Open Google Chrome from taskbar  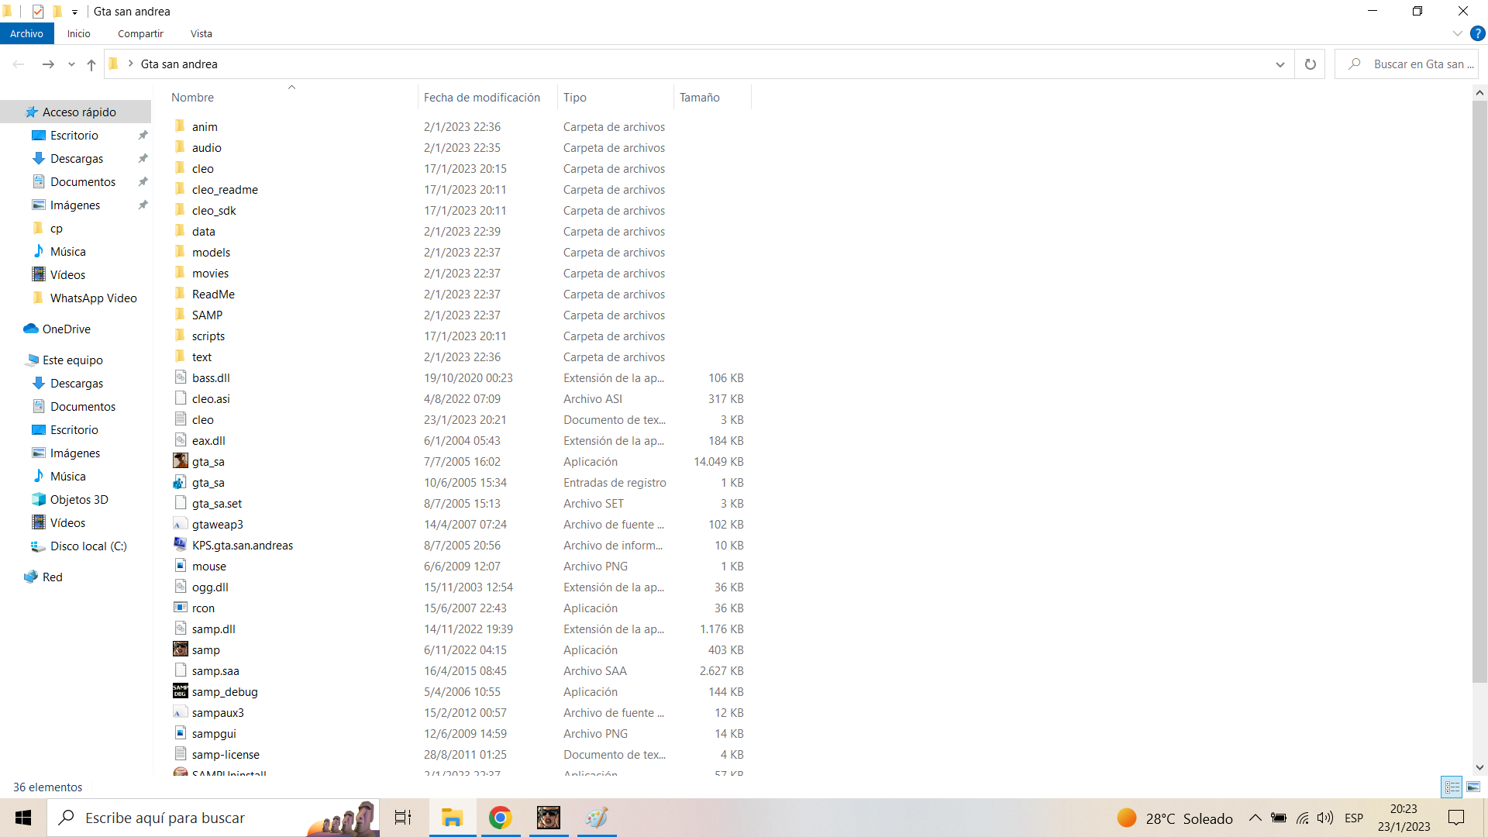tap(501, 818)
